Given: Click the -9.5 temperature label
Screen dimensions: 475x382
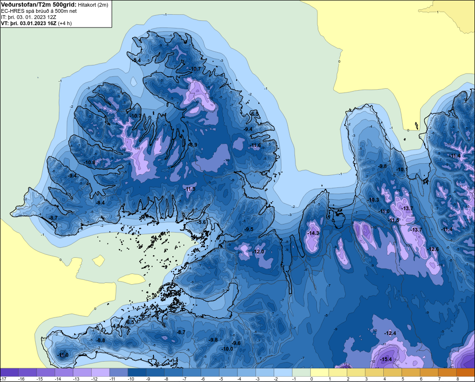Looking at the screenshot, I should click(x=249, y=230).
